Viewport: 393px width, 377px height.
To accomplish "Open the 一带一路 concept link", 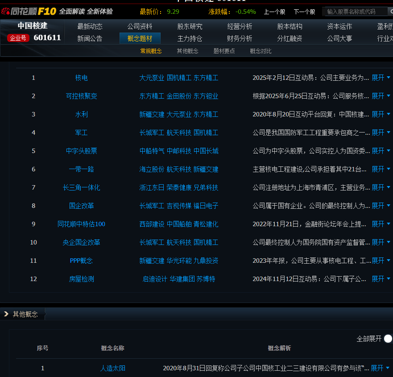I will pyautogui.click(x=82, y=169).
